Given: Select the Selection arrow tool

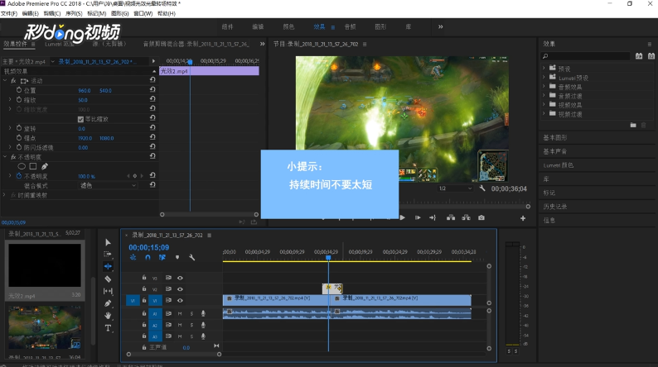Looking at the screenshot, I should pos(108,242).
